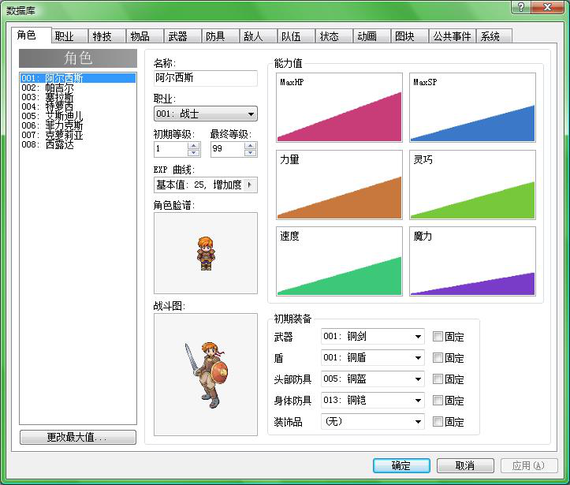Open the 物品 tab
Screen dimensions: 570x485
(x=145, y=36)
